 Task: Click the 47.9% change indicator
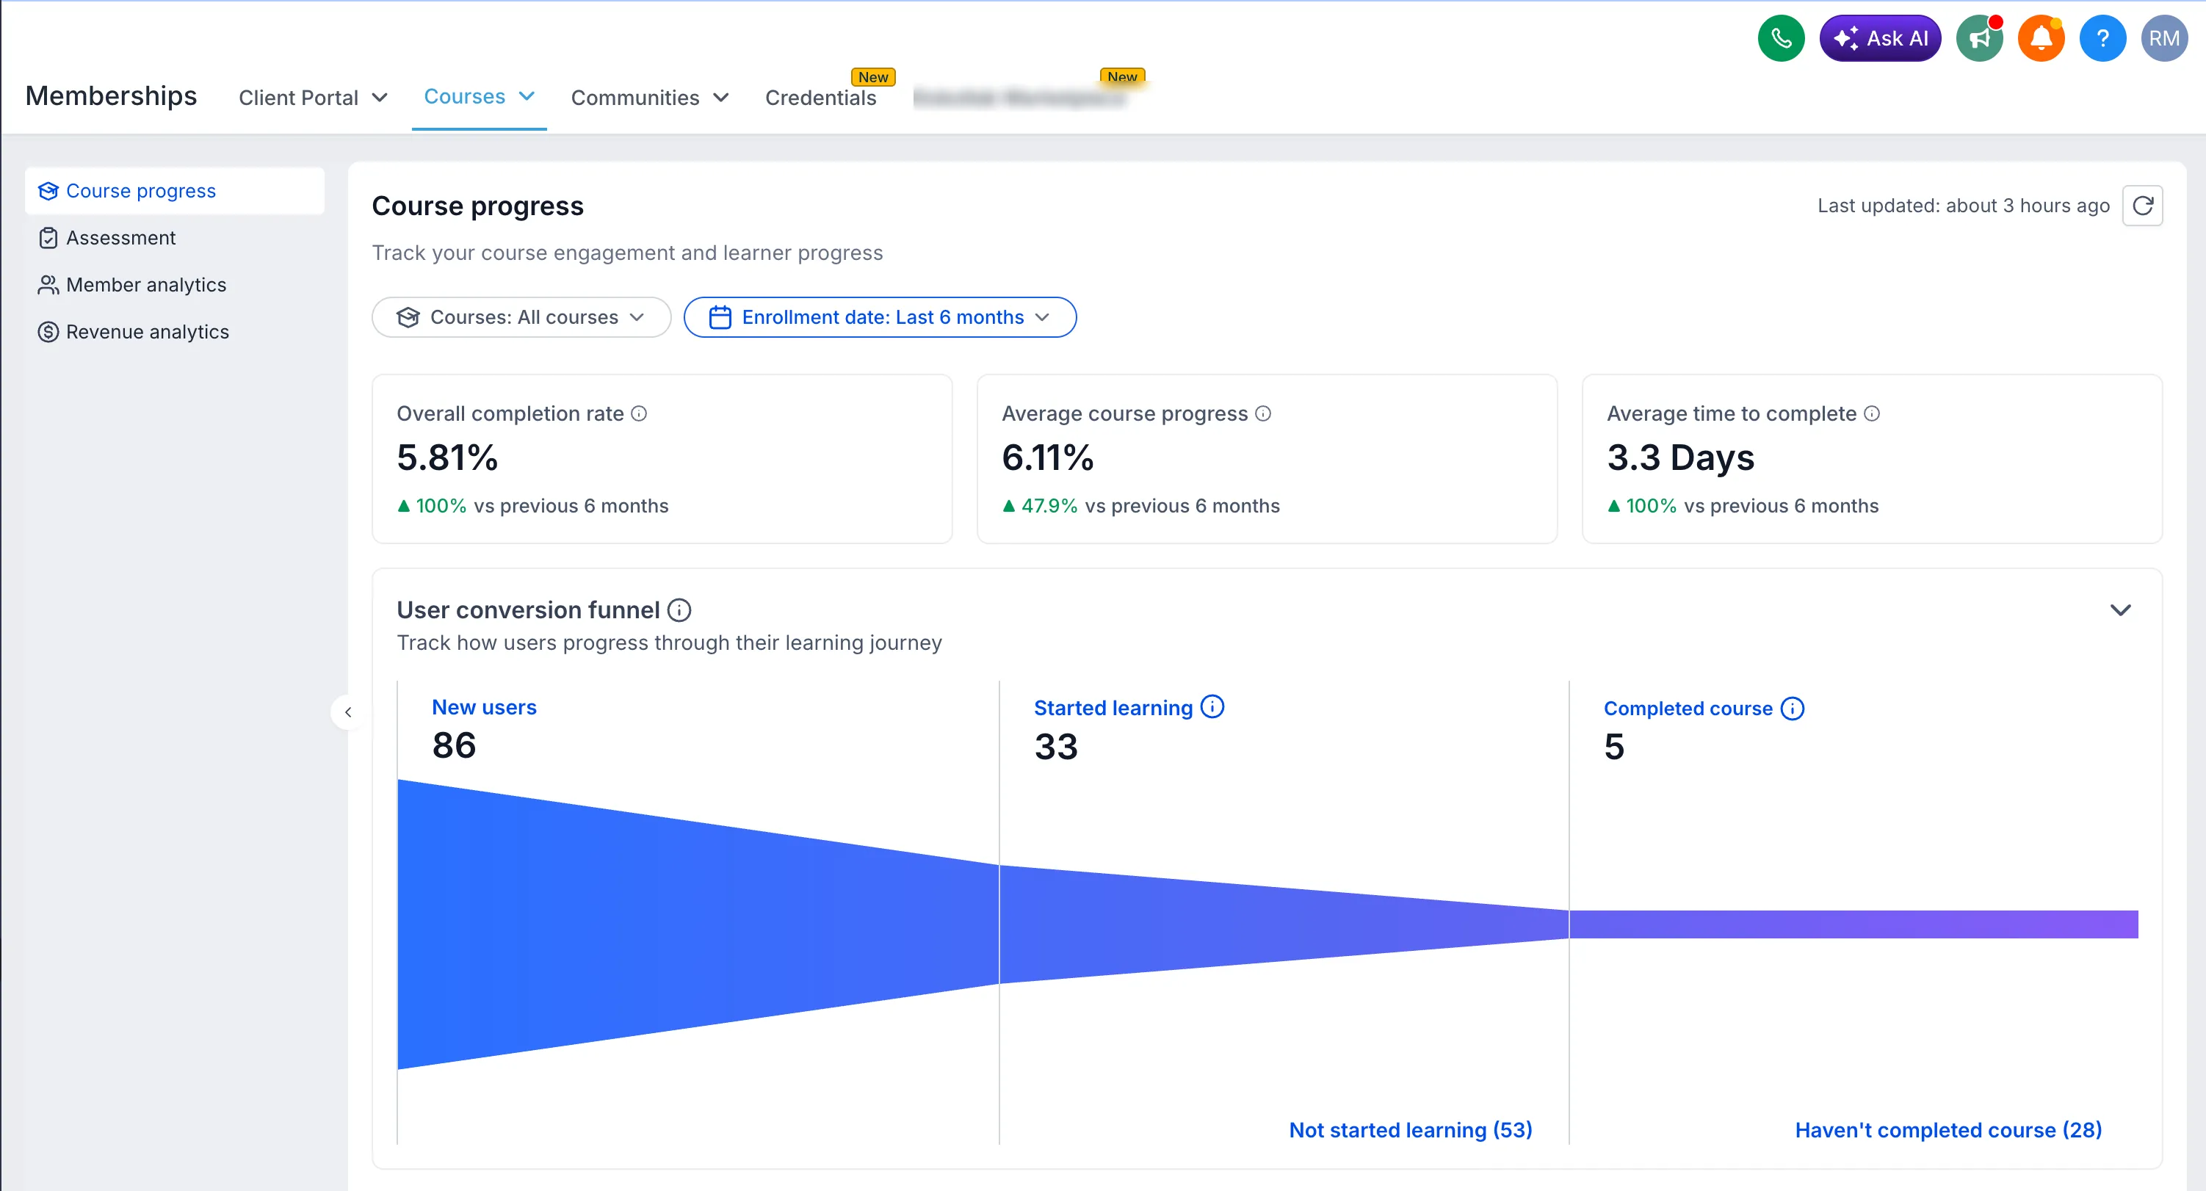click(1040, 506)
